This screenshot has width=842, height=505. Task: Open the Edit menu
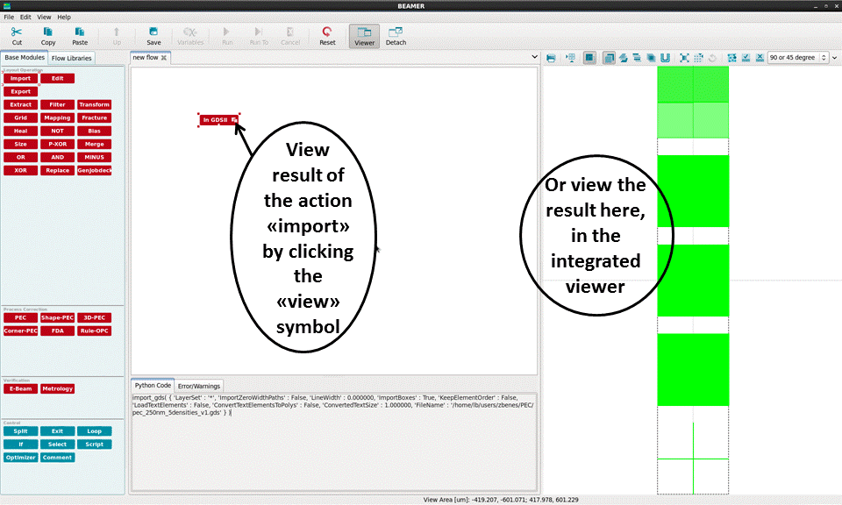[x=25, y=17]
